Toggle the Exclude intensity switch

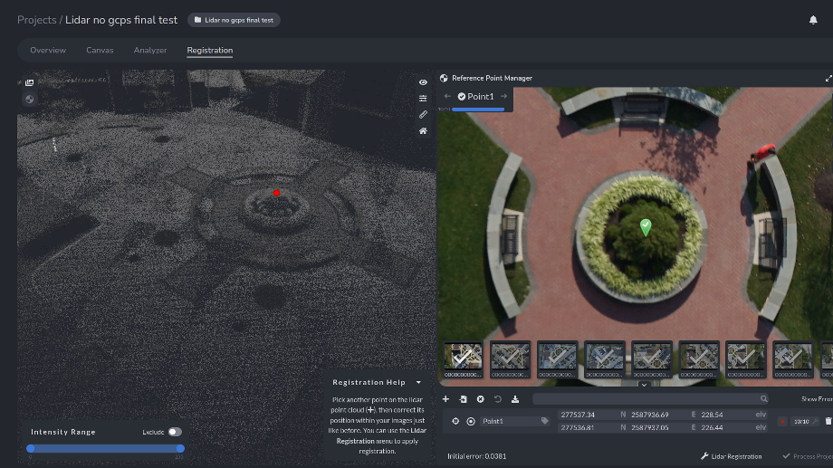point(175,432)
